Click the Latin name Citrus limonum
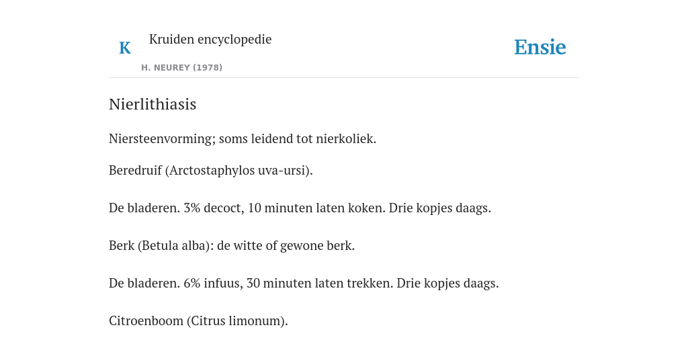 (x=237, y=321)
